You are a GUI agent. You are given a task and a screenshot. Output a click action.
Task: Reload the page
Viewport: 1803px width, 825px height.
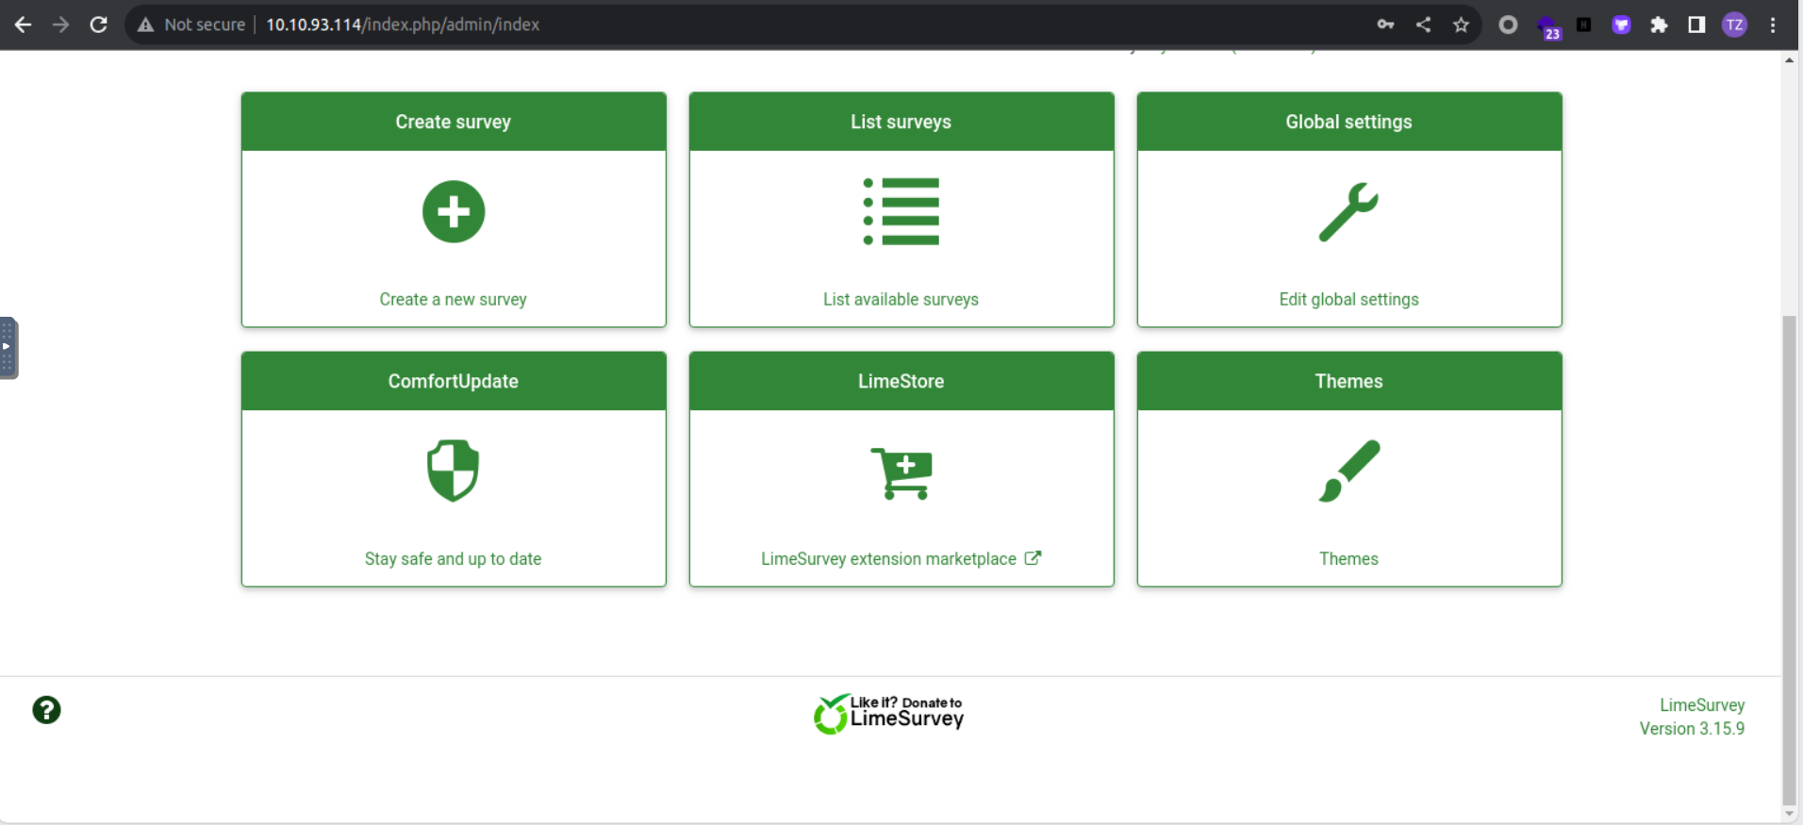(x=99, y=25)
